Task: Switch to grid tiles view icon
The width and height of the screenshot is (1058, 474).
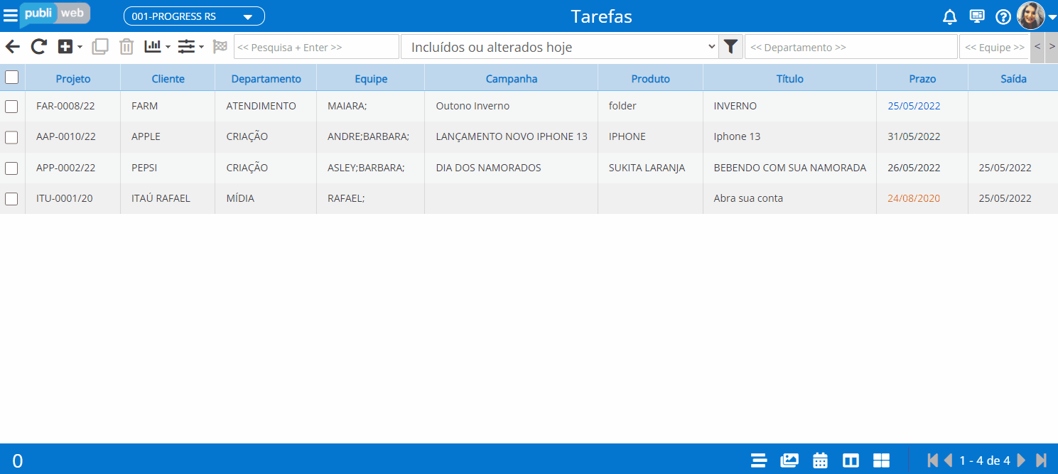Action: click(881, 460)
